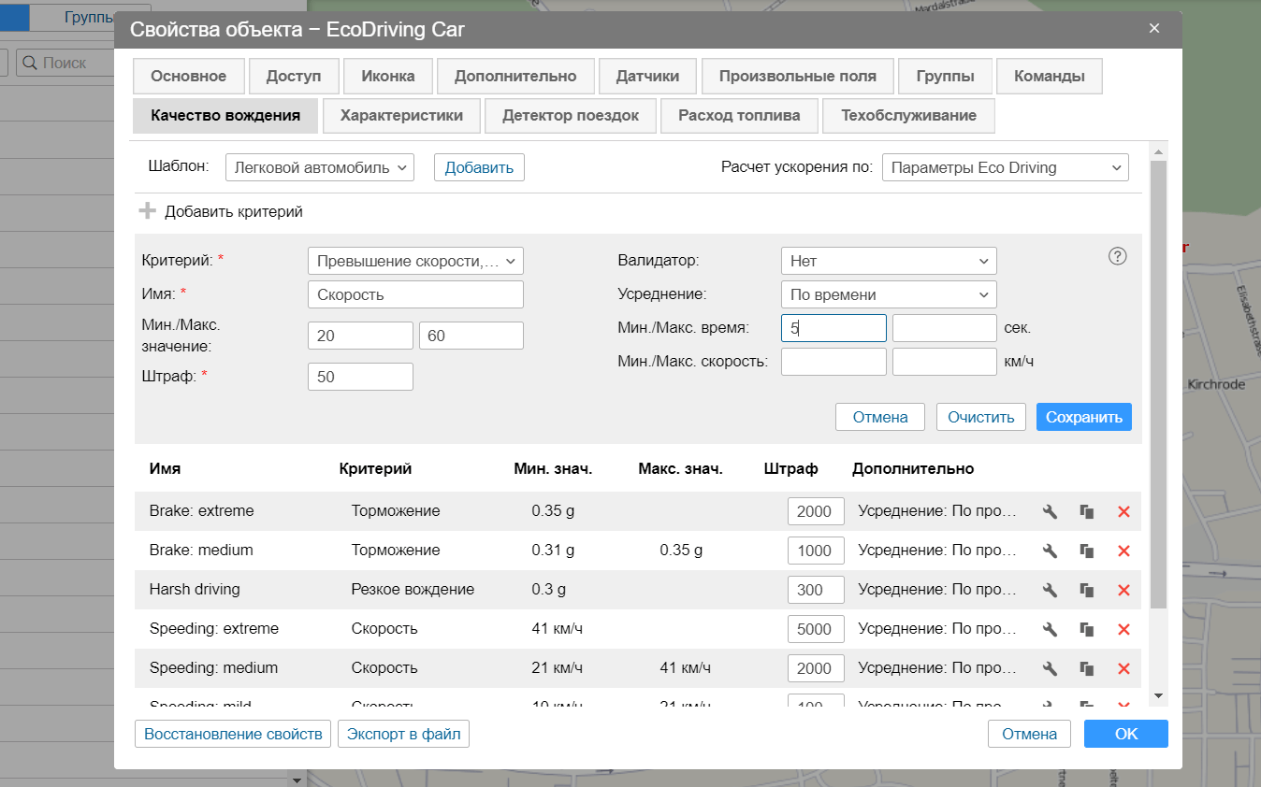
Task: Click the Поиск search field in left panel
Action: pyautogui.click(x=65, y=63)
